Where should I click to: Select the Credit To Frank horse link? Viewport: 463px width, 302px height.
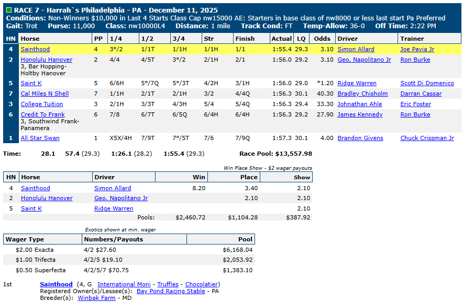tap(42, 114)
